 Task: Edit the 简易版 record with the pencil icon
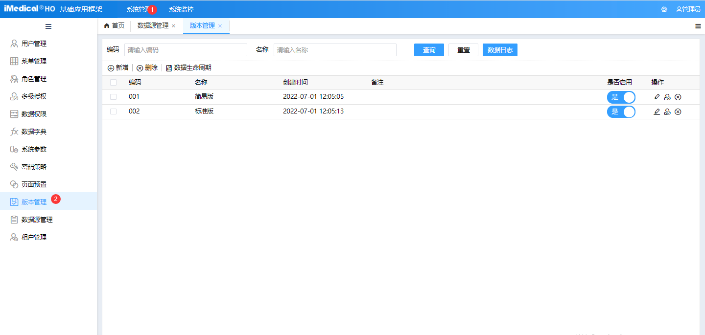pos(657,97)
